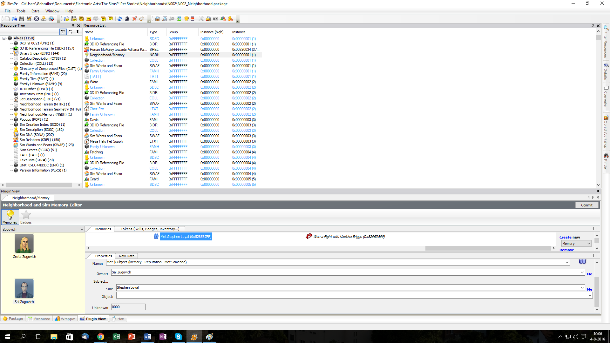
Task: Collapse the AllRes tree node
Action: 4,38
